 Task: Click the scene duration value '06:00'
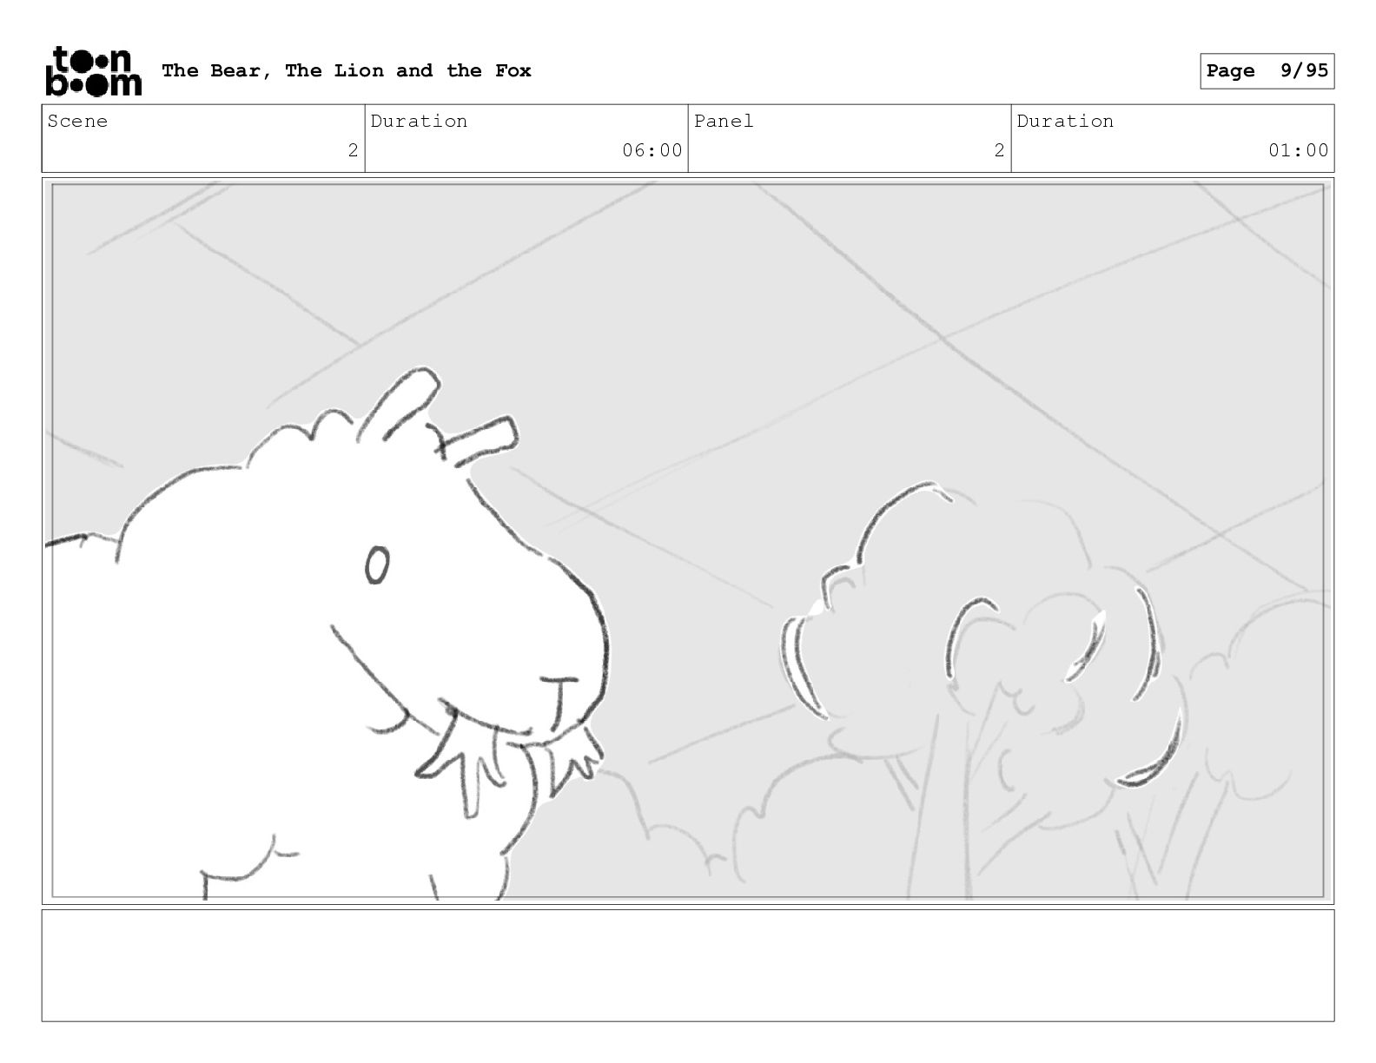(x=652, y=150)
